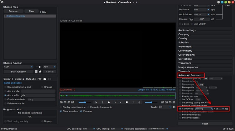
Task: Enable Enable fast start option
Action: (x=180, y=97)
